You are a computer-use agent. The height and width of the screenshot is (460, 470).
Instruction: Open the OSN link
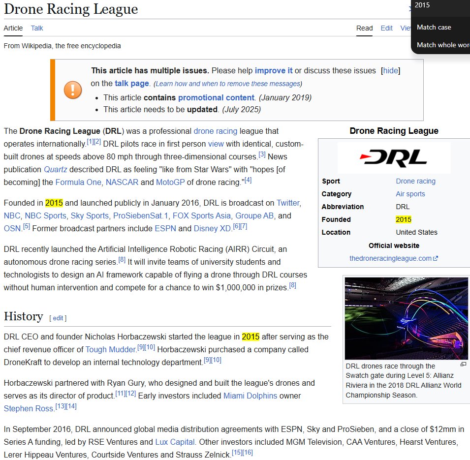point(12,228)
